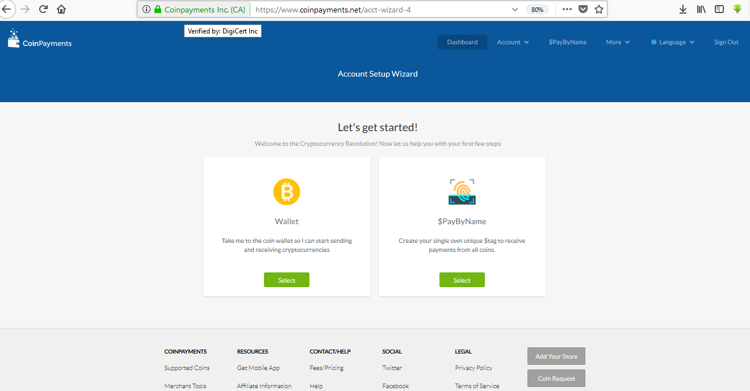Open the Help link in footer
The height and width of the screenshot is (391, 750).
coord(316,386)
